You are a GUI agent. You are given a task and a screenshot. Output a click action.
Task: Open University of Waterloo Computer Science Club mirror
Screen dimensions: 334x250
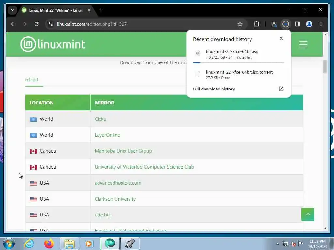[144, 167]
